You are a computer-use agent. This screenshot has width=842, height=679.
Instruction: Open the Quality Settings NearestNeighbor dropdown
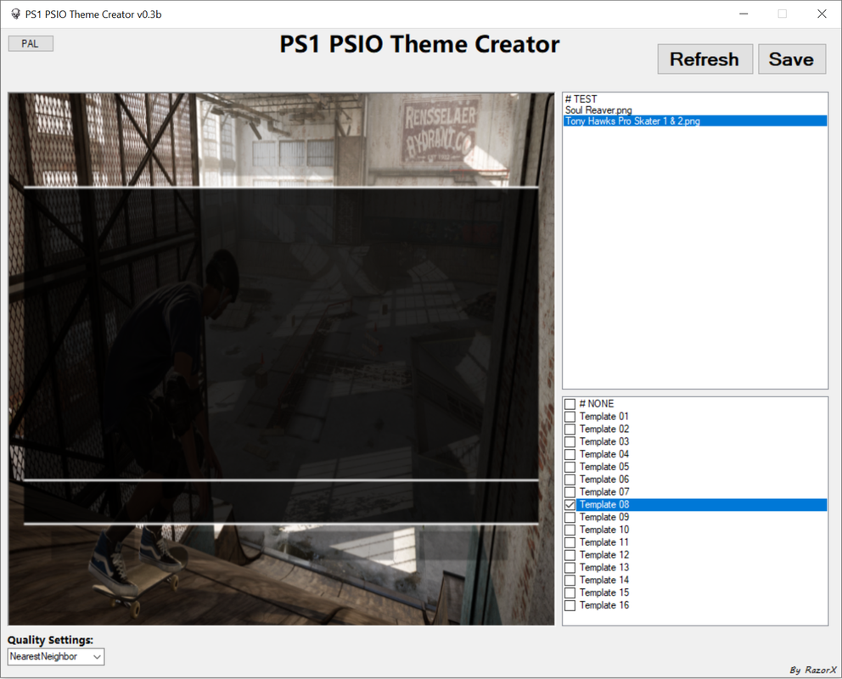[56, 656]
